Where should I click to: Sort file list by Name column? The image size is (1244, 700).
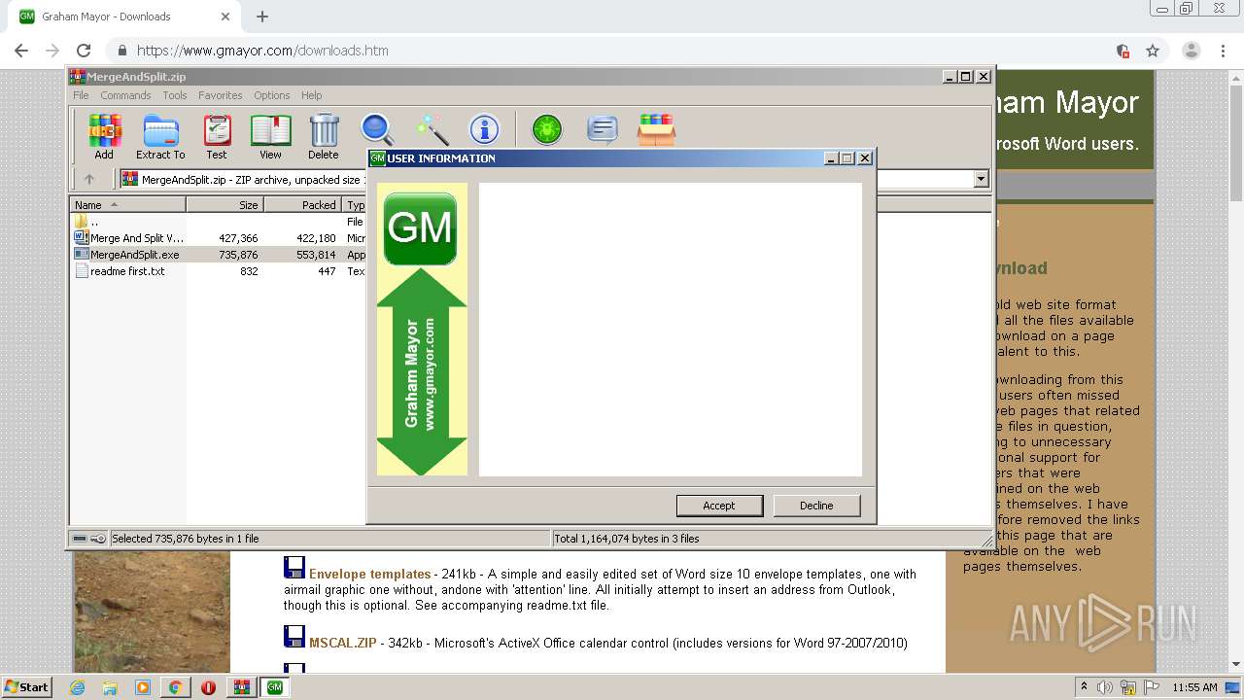[128, 205]
